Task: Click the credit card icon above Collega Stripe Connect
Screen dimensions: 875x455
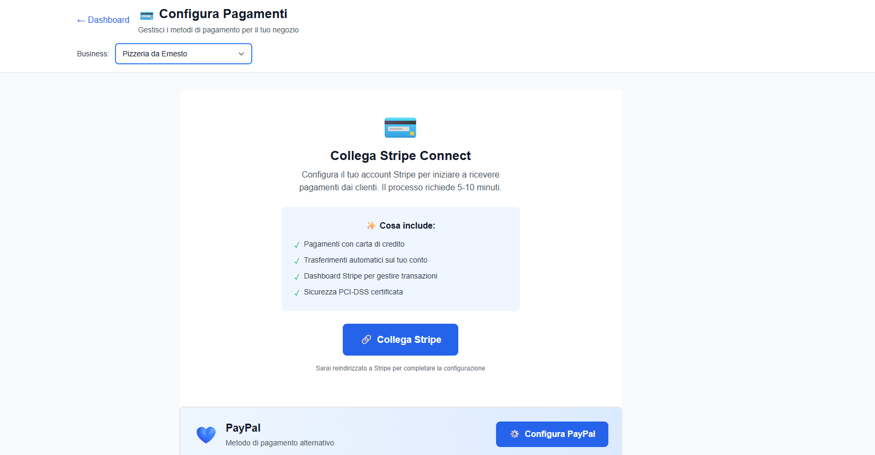Action: (x=400, y=128)
